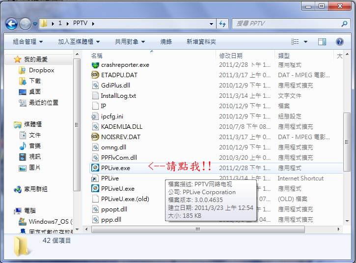Click the file list vertical scrollbar thumb
356x263 pixels.
point(347,142)
